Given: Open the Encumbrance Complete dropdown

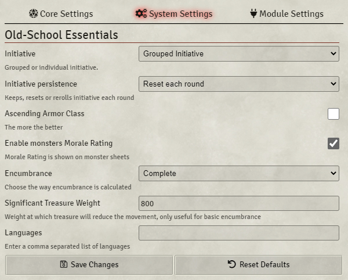Looking at the screenshot, I should 239,173.
